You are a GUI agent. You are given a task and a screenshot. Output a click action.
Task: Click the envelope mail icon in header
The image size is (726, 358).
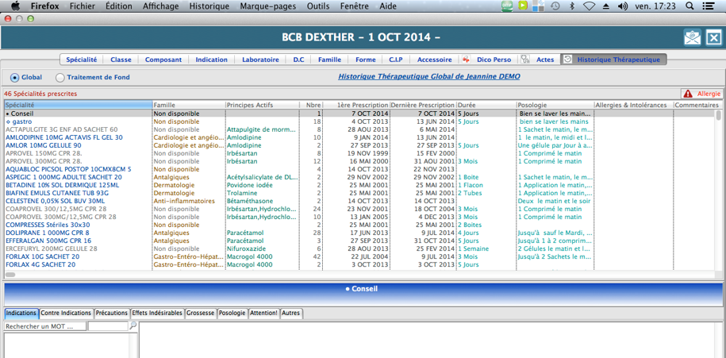(x=692, y=37)
